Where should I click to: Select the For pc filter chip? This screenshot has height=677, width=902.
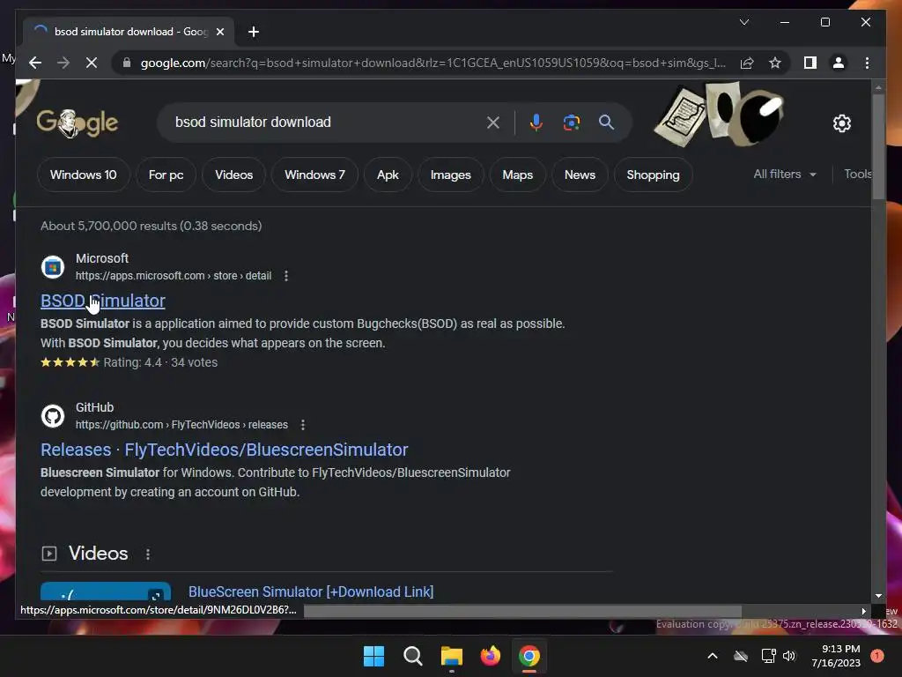tap(166, 175)
